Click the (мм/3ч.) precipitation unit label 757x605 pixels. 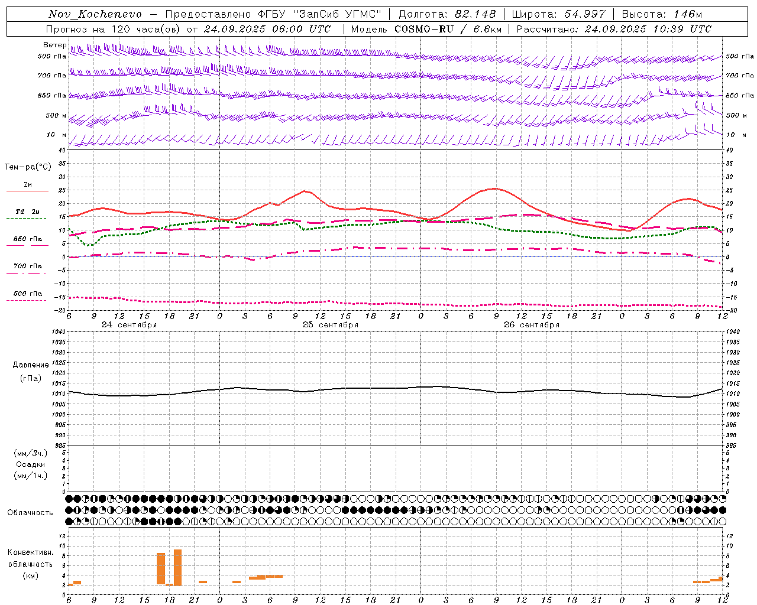click(x=31, y=453)
